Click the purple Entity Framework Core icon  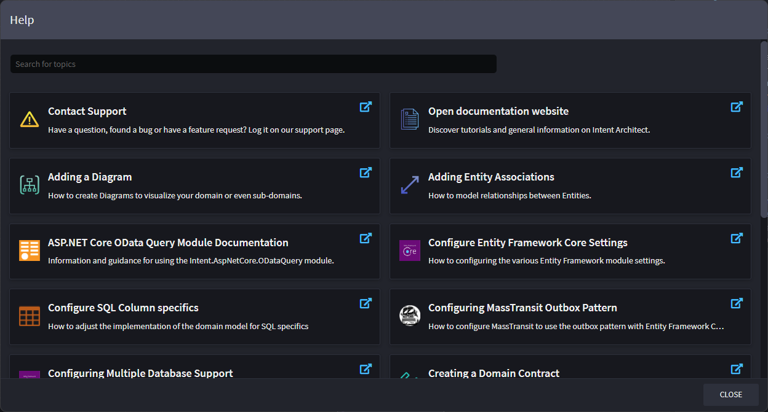point(410,251)
